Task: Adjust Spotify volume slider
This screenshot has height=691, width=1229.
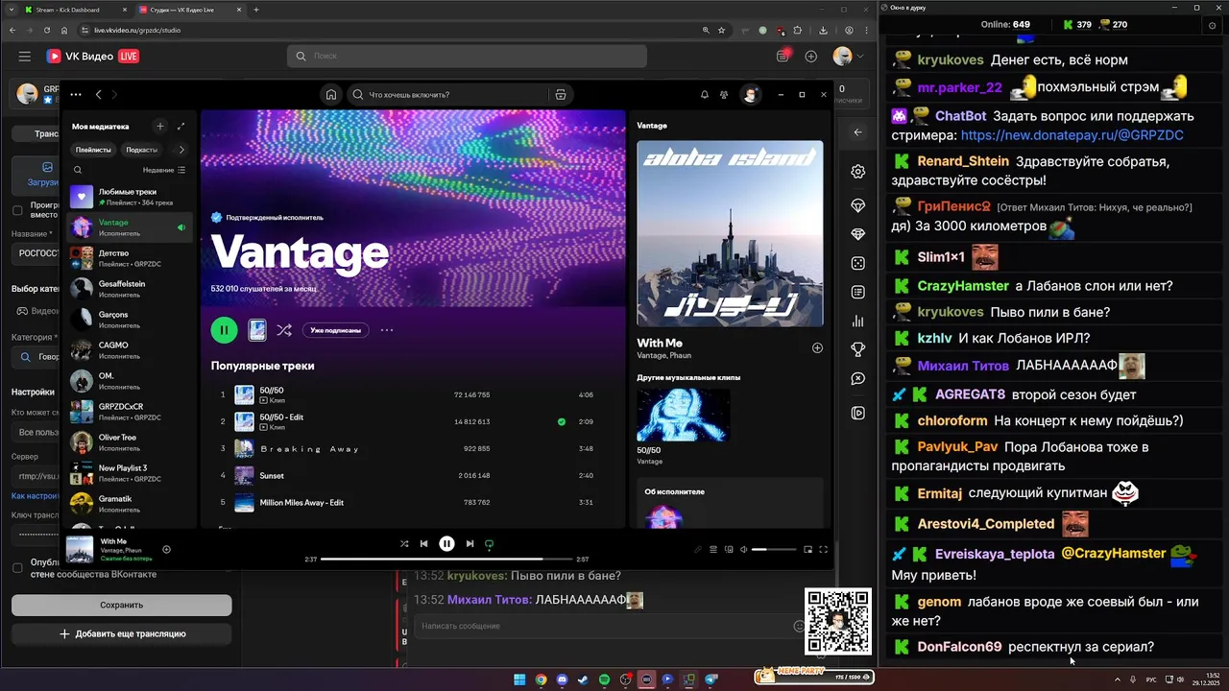Action: (x=774, y=550)
